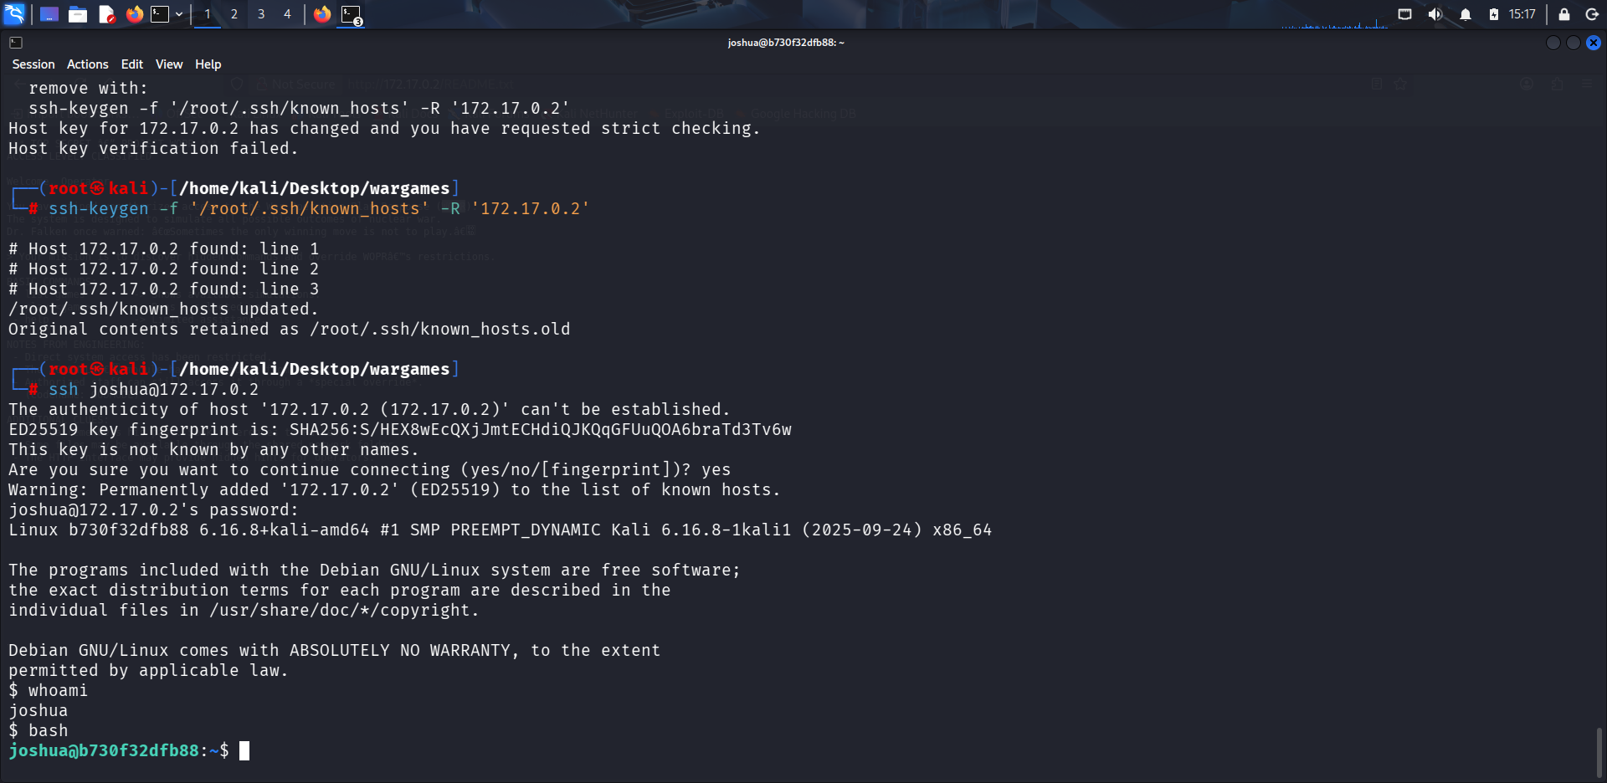This screenshot has height=783, width=1607.
Task: Open the notifications bell icon
Action: (1466, 14)
